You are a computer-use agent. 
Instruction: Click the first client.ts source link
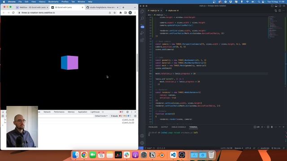click(x=128, y=120)
